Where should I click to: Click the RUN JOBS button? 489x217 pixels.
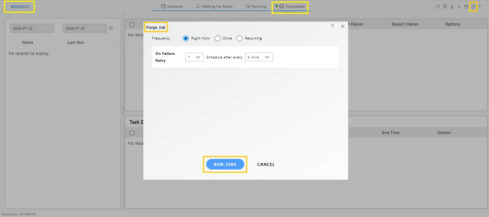tap(225, 164)
